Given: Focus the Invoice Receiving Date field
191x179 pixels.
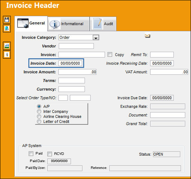Looking at the screenshot, I should click(162, 63).
